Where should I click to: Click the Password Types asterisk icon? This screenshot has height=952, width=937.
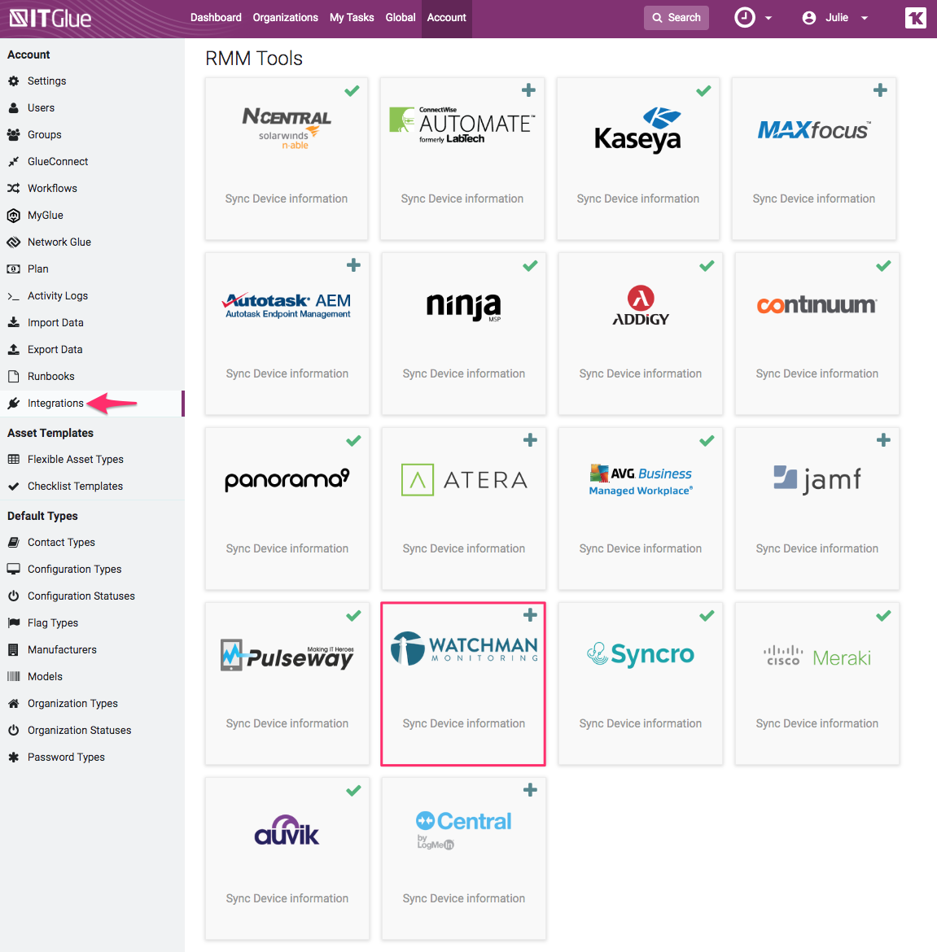point(13,757)
